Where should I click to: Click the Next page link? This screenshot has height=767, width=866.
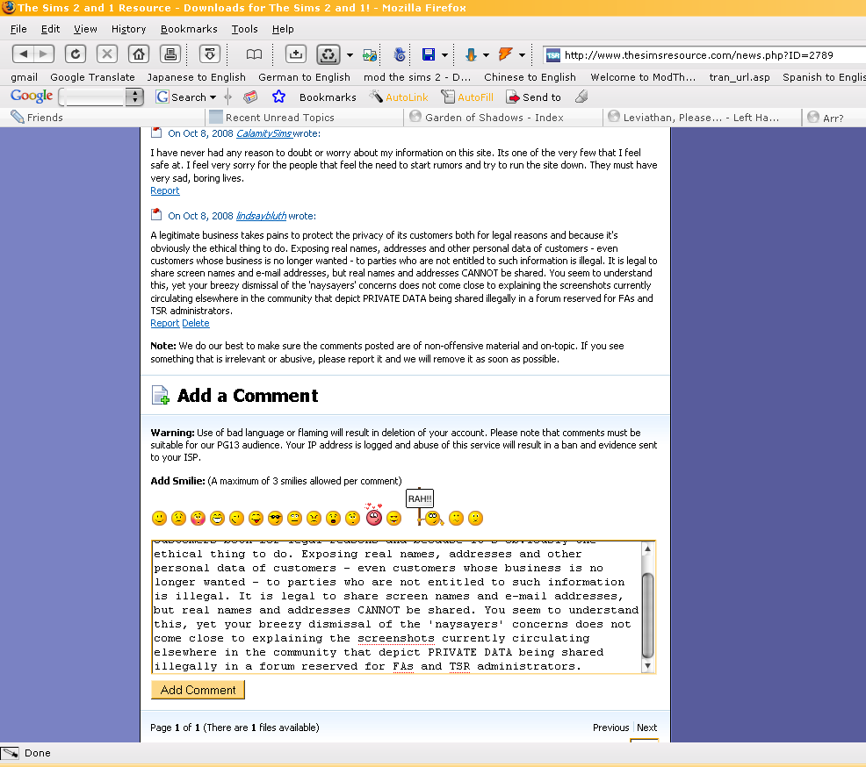646,728
